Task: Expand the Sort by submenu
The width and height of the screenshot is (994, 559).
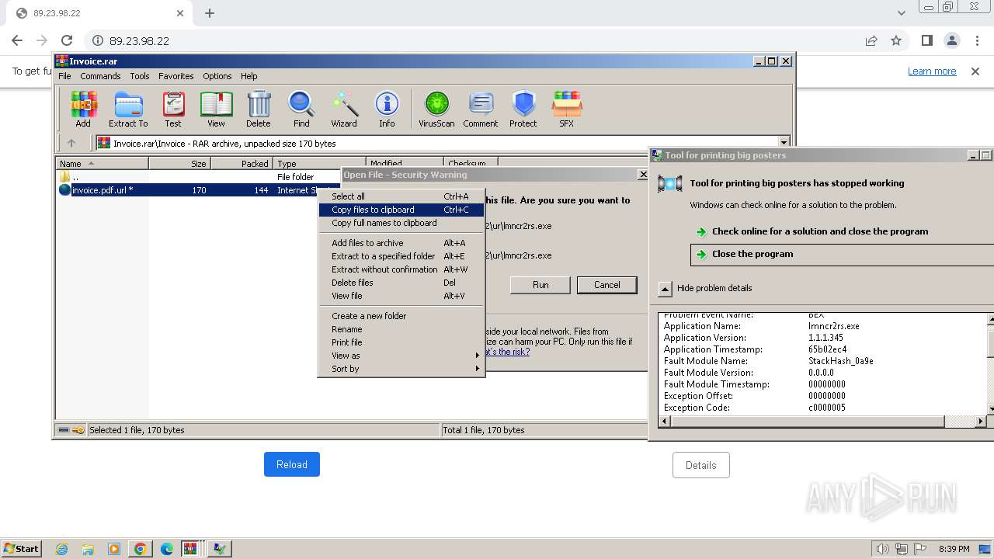Action: point(401,369)
